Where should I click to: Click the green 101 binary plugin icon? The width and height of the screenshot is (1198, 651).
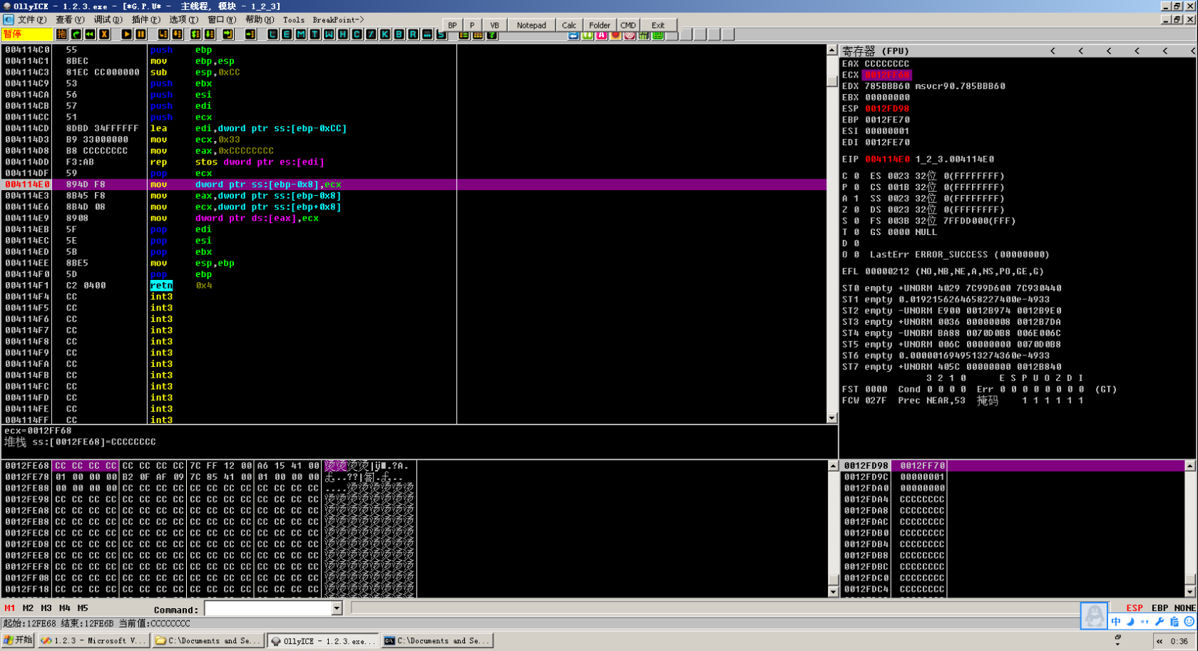point(644,35)
